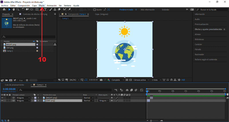229x122 pixels.
Task: Select the Zoom magnifier tool
Action: click(18, 9)
